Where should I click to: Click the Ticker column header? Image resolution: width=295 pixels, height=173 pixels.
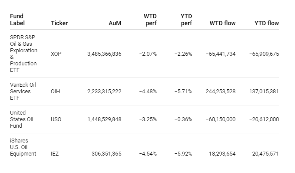pyautogui.click(x=59, y=23)
